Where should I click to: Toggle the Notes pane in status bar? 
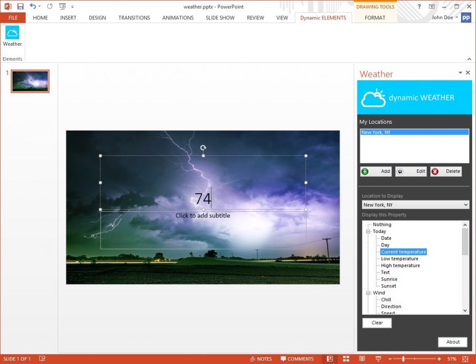coord(261,359)
